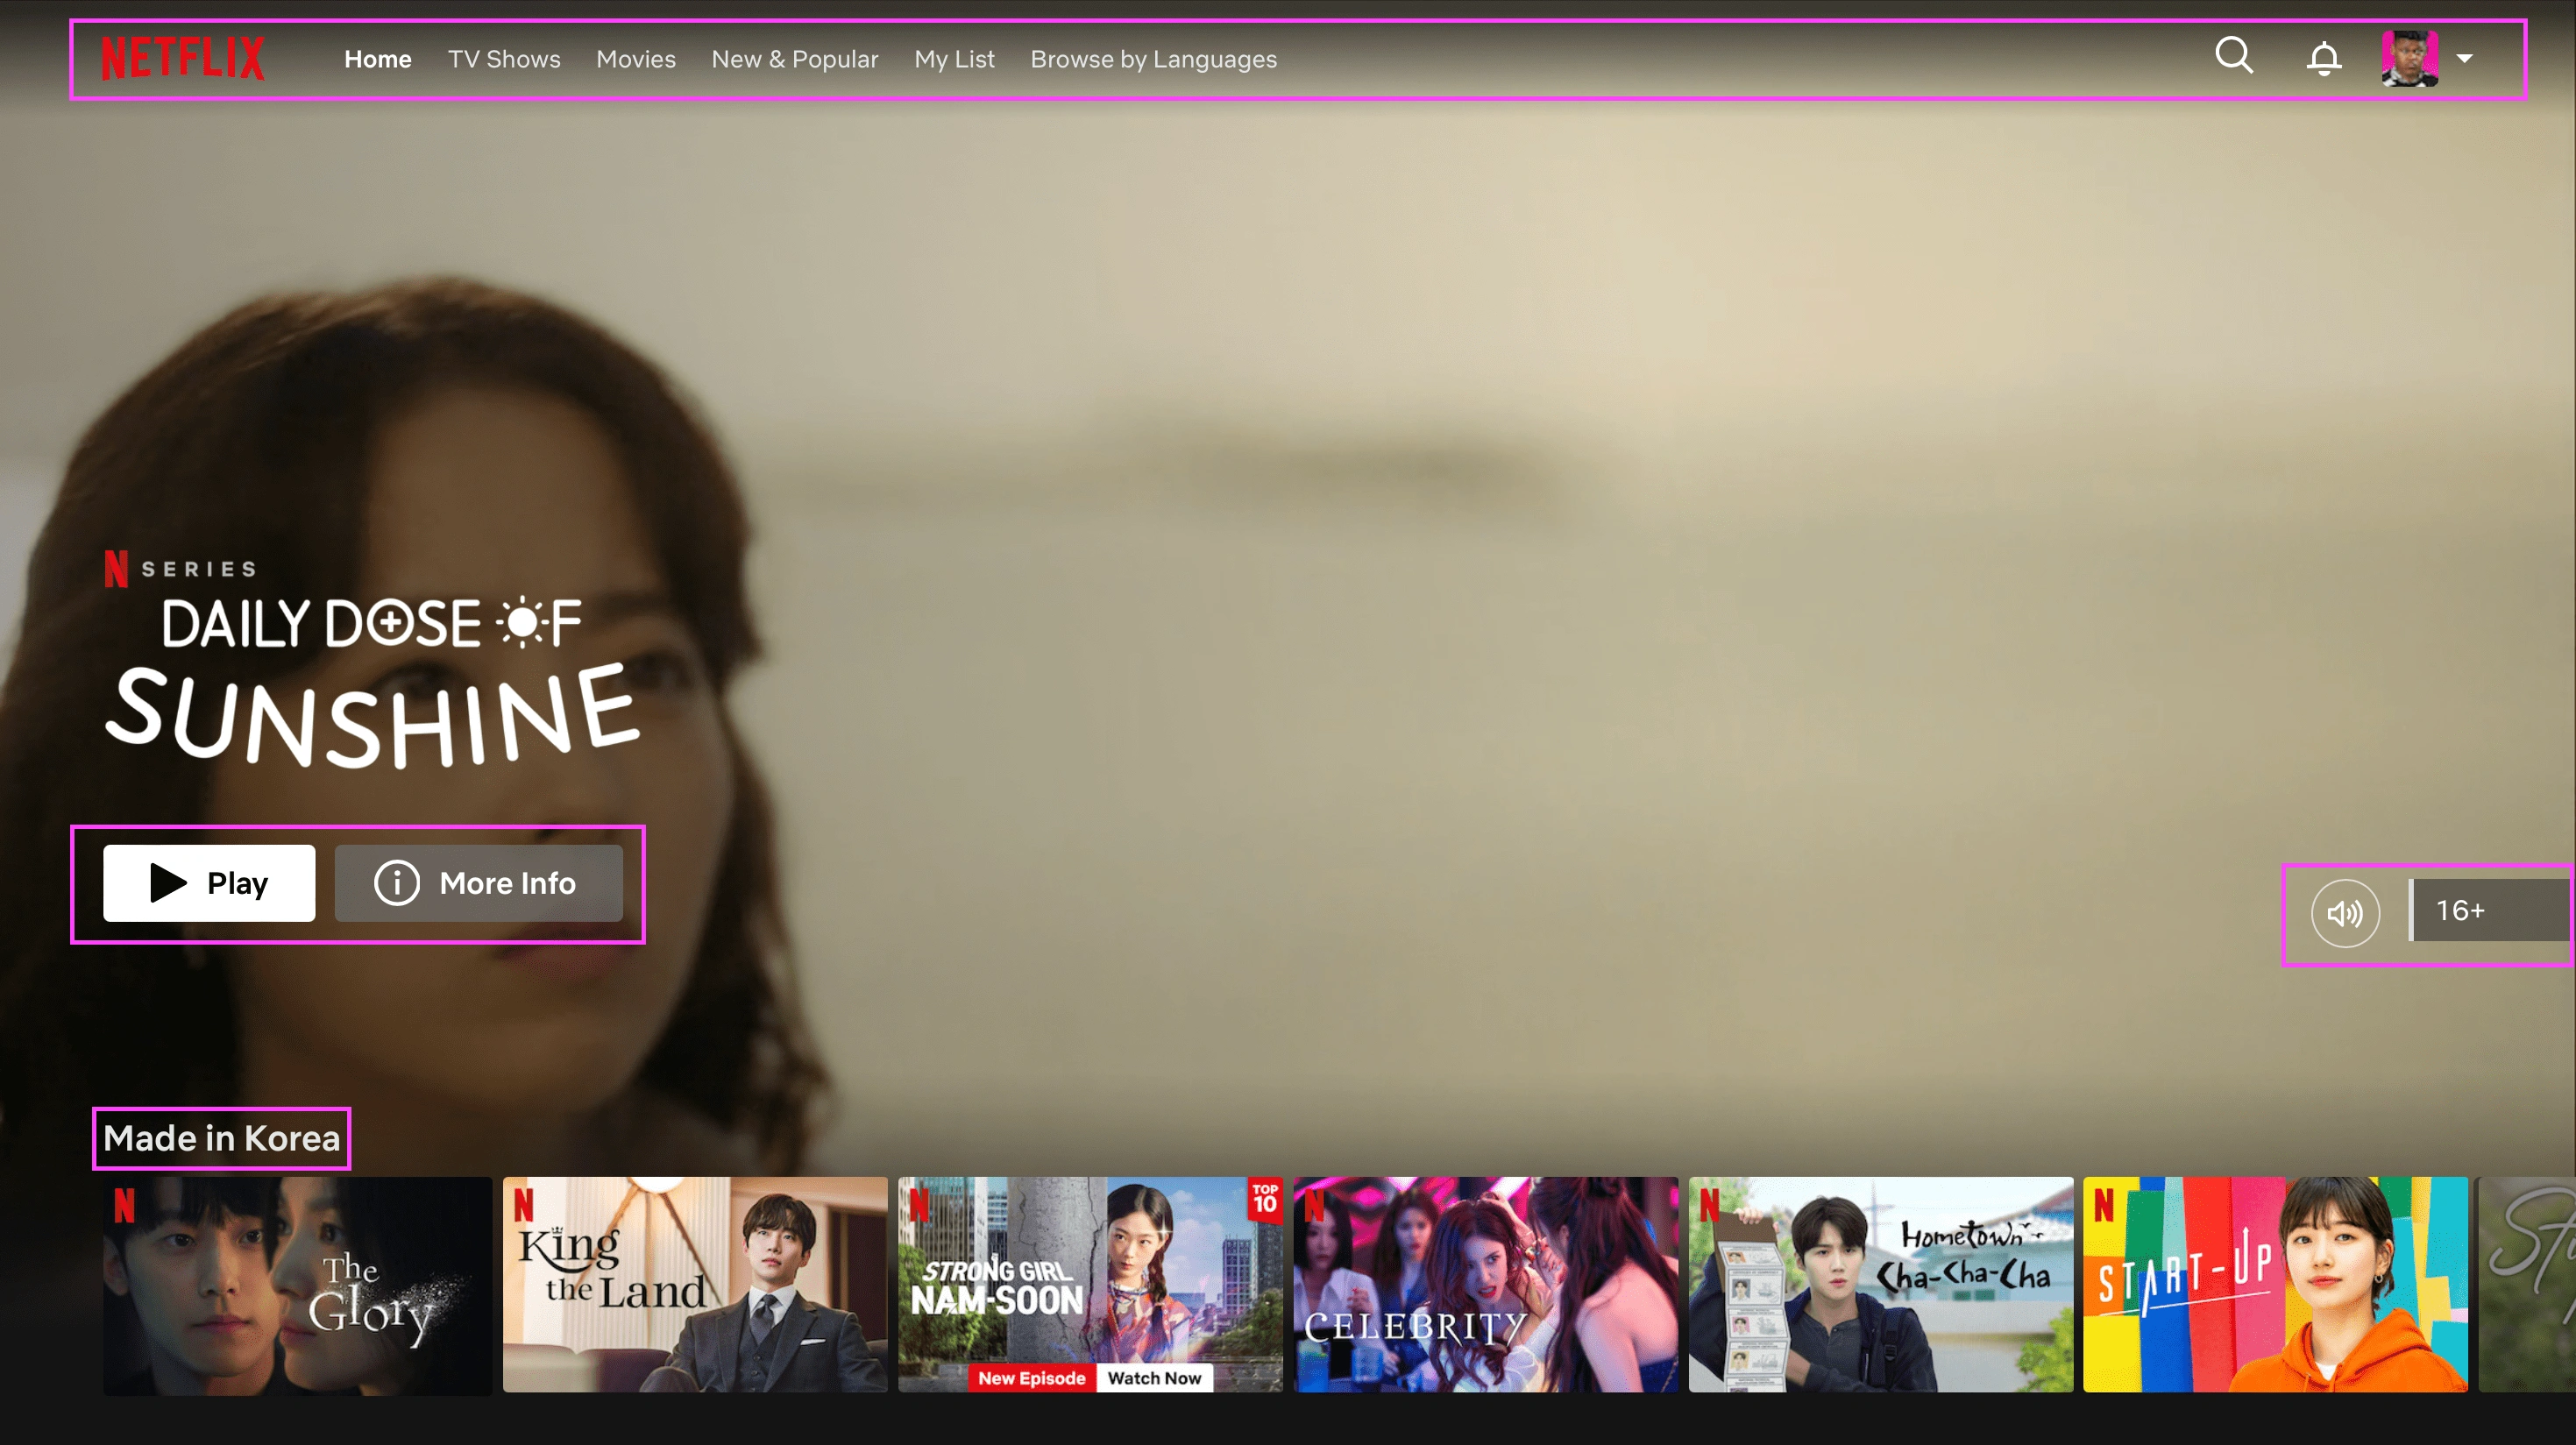Viewport: 2576px width, 1445px height.
Task: Expand the profile menu caret
Action: [x=2464, y=58]
